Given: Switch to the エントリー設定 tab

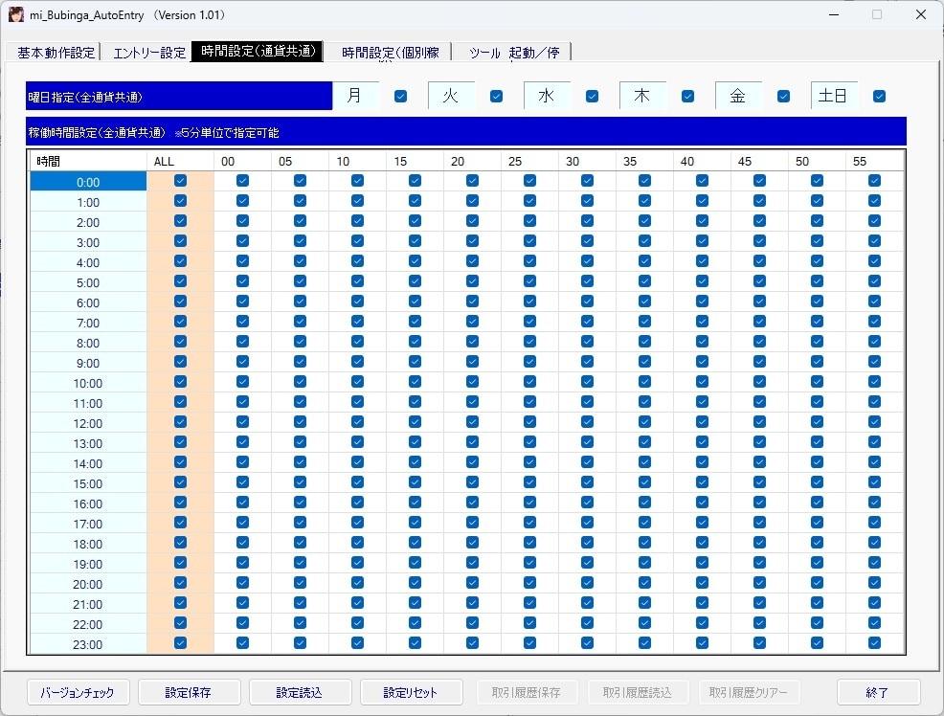Looking at the screenshot, I should click(149, 53).
